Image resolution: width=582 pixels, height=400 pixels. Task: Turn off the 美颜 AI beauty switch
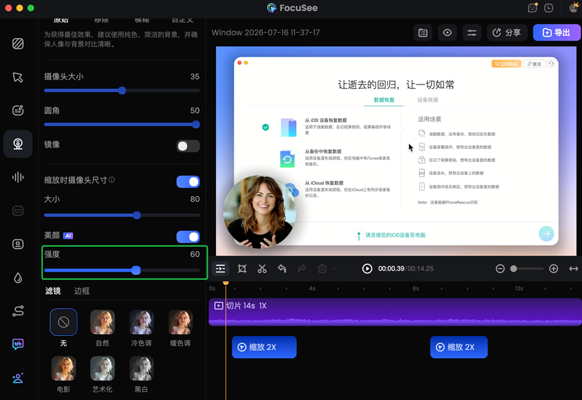[188, 237]
